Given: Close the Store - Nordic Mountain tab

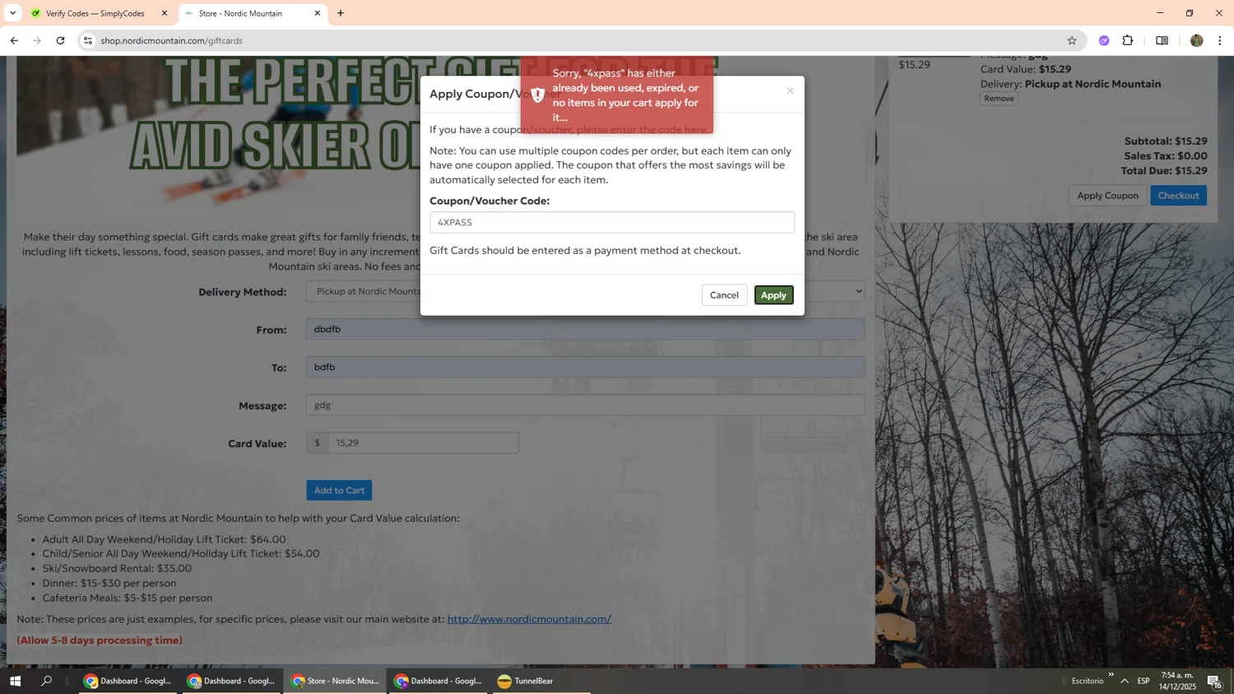Looking at the screenshot, I should (x=318, y=13).
